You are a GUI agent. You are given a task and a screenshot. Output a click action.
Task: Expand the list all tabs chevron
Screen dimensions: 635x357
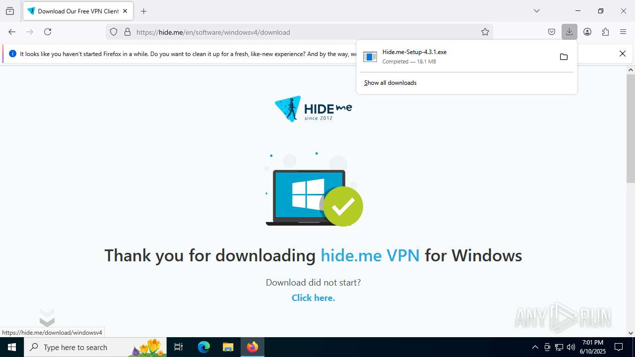point(536,11)
